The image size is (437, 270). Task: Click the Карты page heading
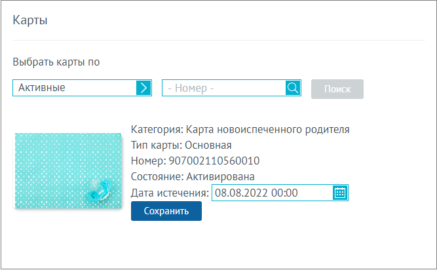(x=30, y=20)
